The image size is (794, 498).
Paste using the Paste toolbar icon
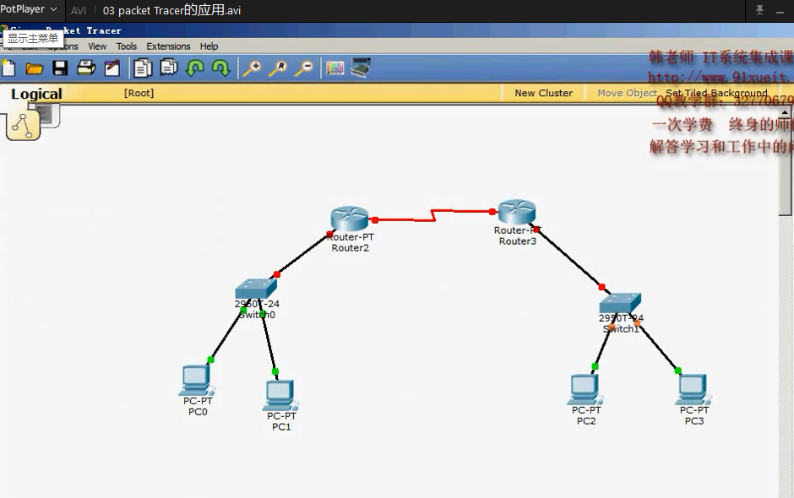tap(169, 68)
